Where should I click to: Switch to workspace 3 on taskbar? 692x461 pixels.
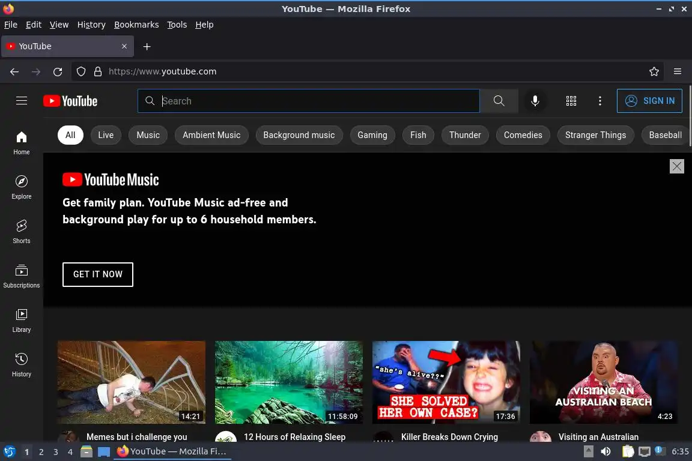tap(56, 452)
